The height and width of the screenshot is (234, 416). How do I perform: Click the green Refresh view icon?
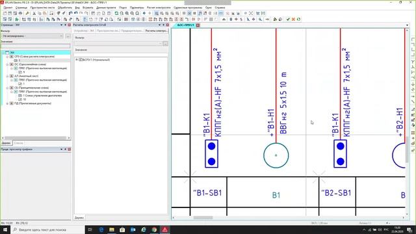click(x=116, y=13)
